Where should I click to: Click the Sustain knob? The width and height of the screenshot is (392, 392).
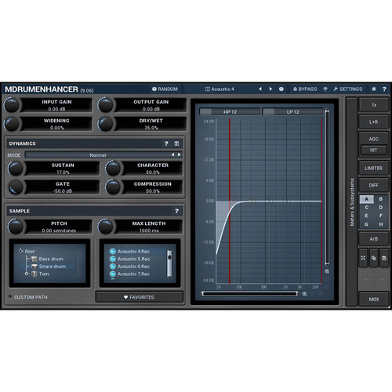pos(16,169)
